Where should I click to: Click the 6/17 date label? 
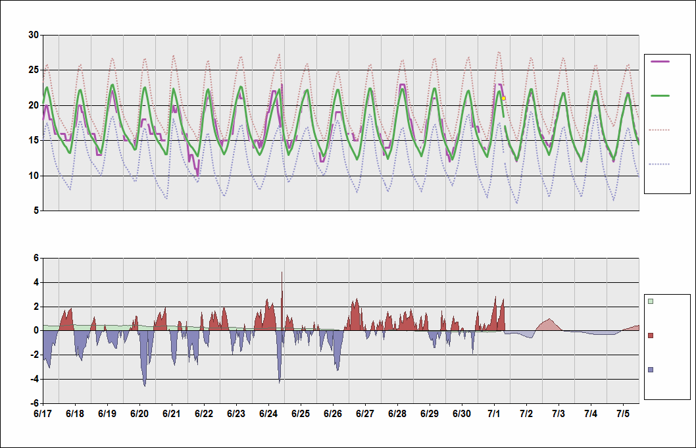click(43, 414)
